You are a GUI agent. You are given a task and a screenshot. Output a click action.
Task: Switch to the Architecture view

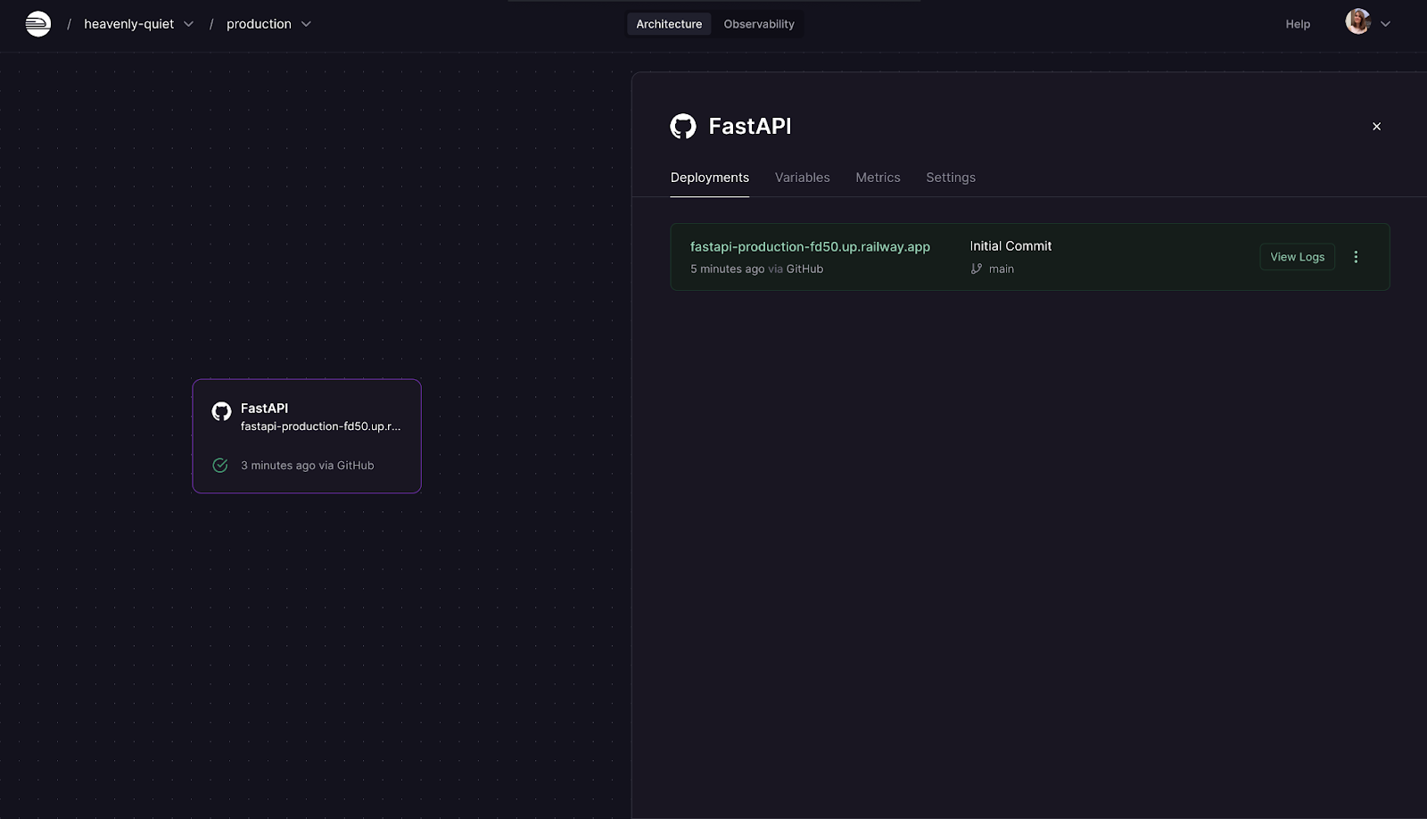point(669,24)
